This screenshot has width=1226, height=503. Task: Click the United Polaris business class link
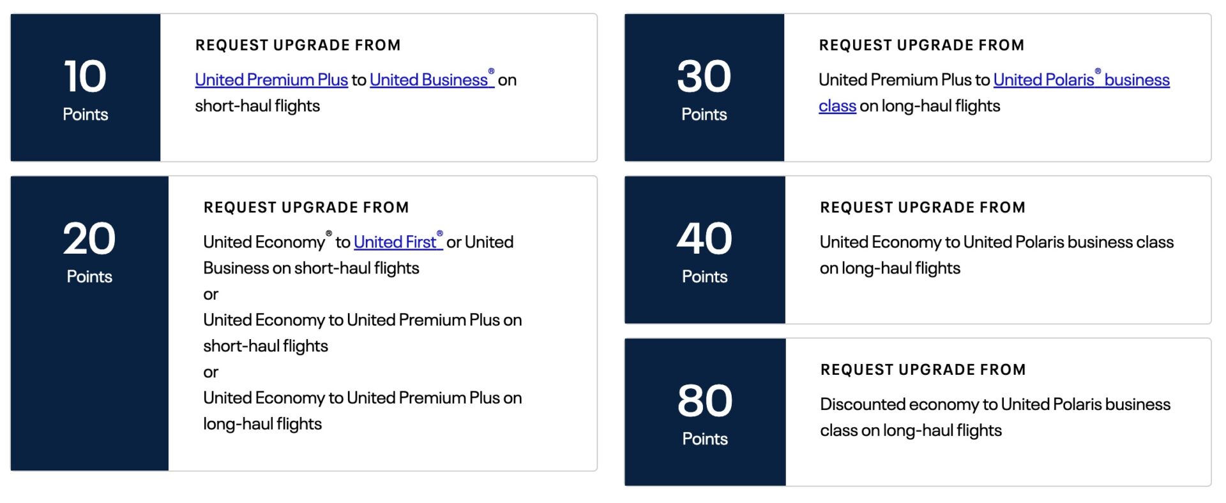[1081, 80]
